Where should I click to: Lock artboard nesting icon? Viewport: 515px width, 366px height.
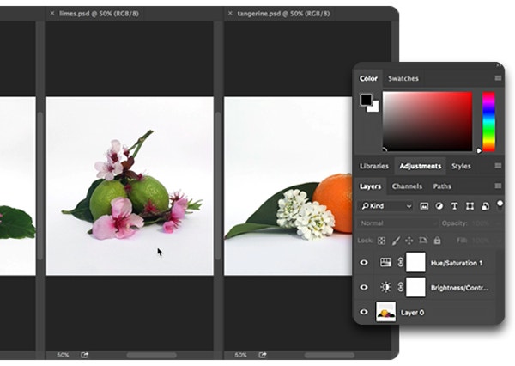click(x=423, y=241)
